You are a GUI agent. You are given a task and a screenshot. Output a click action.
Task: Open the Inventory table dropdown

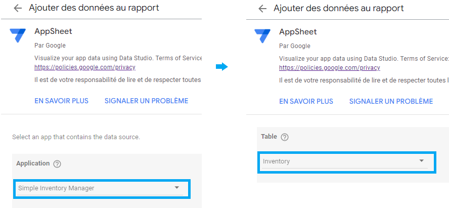pos(346,162)
